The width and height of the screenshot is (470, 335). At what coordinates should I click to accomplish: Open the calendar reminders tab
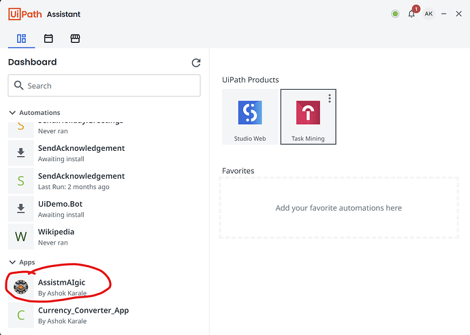tap(48, 39)
